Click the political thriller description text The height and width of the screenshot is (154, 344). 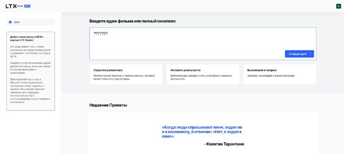pyautogui.click(x=124, y=77)
